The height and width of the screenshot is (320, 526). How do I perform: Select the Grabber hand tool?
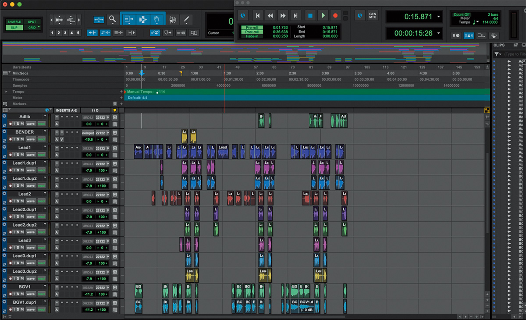tap(156, 19)
